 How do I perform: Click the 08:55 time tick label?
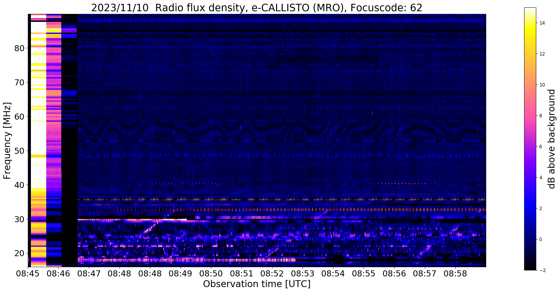[x=363, y=274]
